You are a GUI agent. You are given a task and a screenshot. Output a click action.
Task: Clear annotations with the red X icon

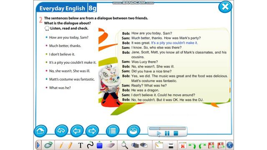point(182,145)
